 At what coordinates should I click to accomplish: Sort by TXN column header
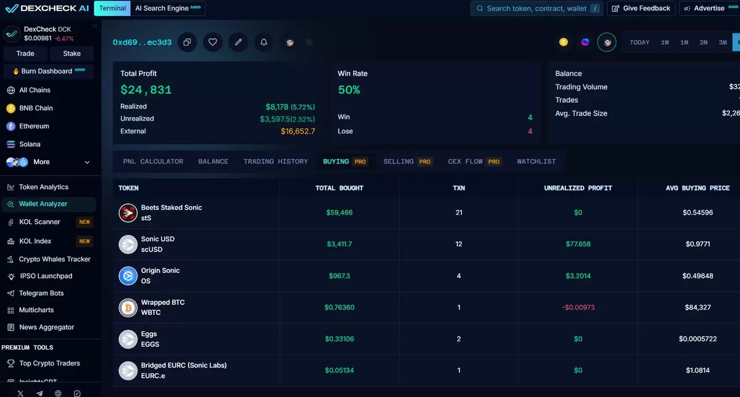click(459, 188)
